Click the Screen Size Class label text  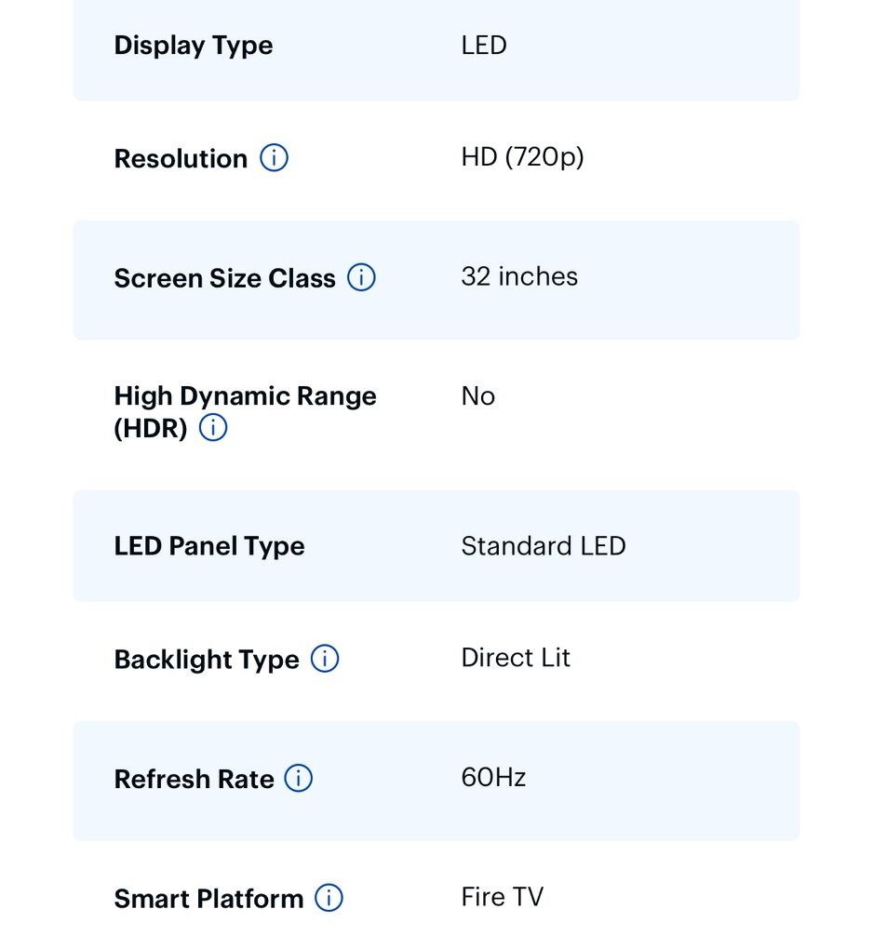(224, 278)
